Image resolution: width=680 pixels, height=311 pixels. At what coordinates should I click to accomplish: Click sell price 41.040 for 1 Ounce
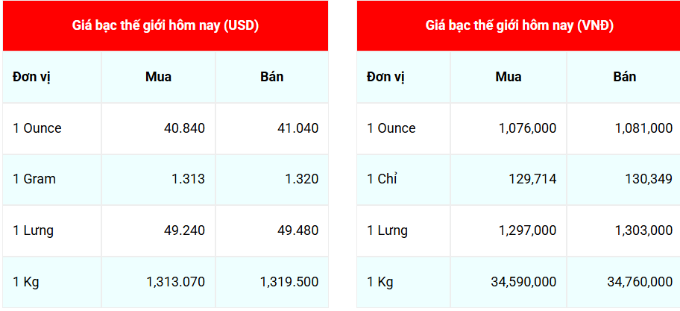click(x=298, y=128)
